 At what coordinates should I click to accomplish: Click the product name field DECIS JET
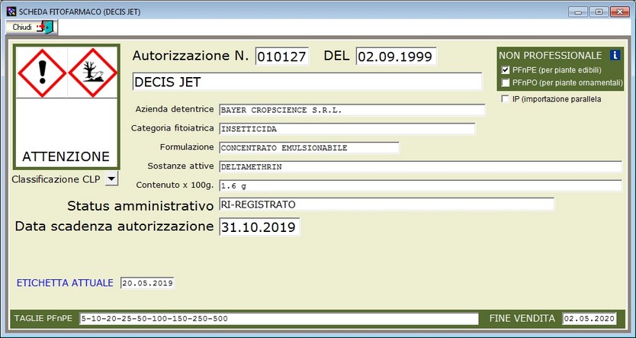click(x=307, y=82)
